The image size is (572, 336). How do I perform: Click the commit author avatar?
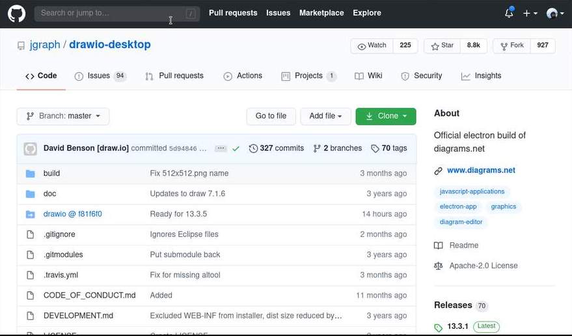click(31, 148)
